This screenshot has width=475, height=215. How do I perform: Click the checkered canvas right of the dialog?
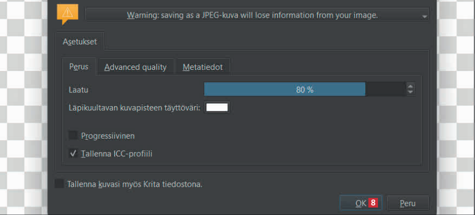[456, 107]
